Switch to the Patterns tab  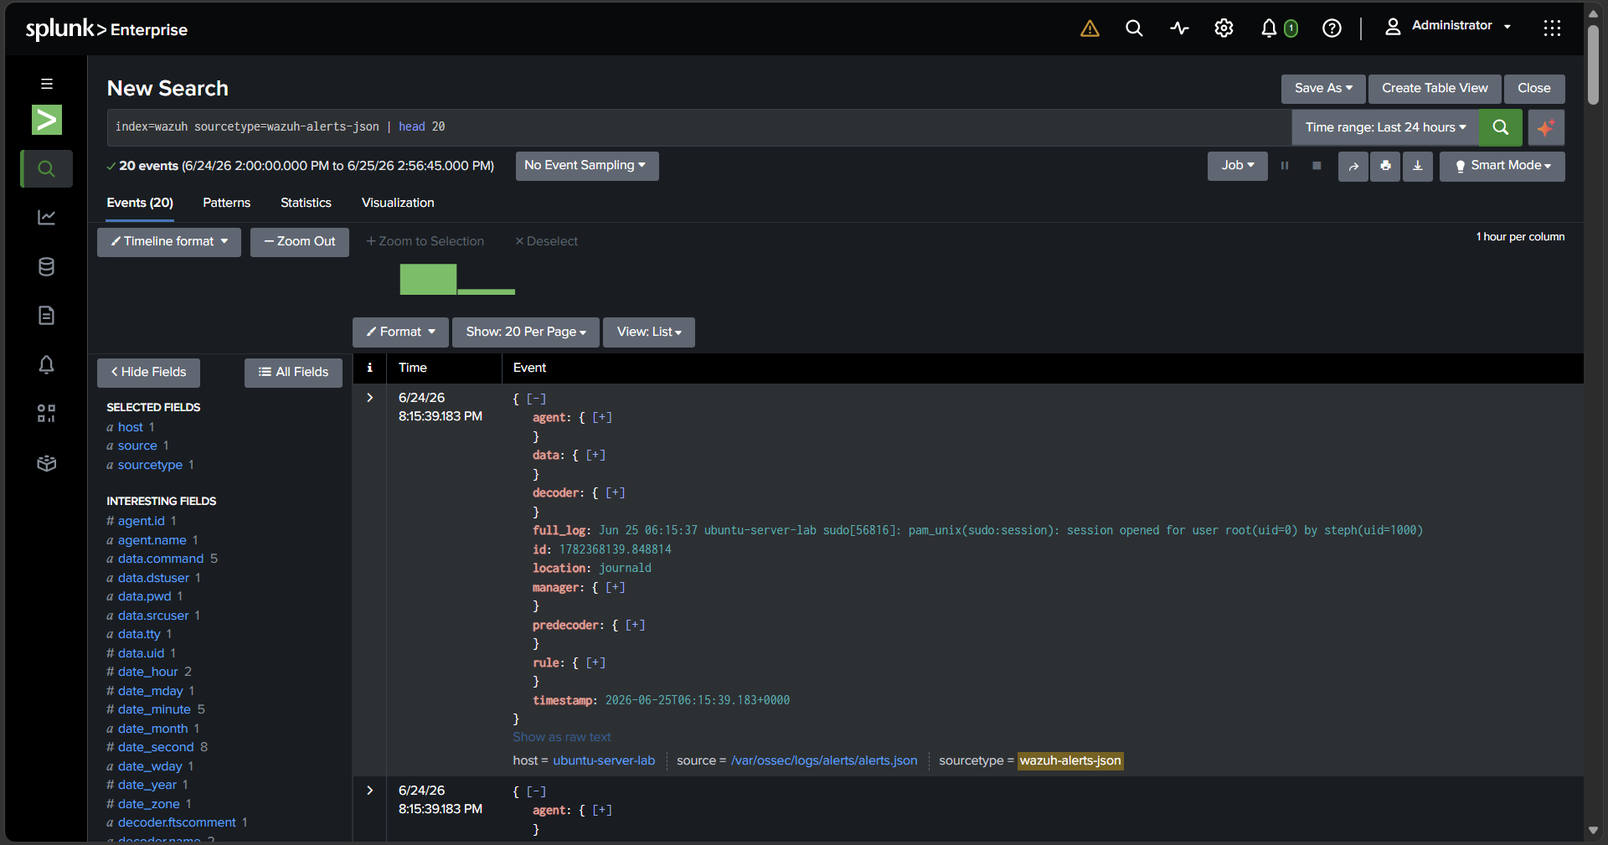[226, 203]
